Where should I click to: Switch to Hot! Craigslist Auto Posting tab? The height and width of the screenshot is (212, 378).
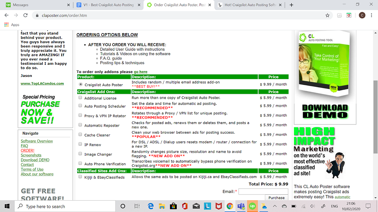[250, 5]
